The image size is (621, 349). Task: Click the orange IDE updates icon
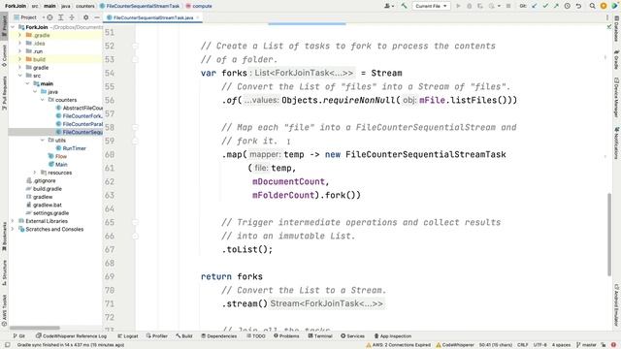pos(604,6)
